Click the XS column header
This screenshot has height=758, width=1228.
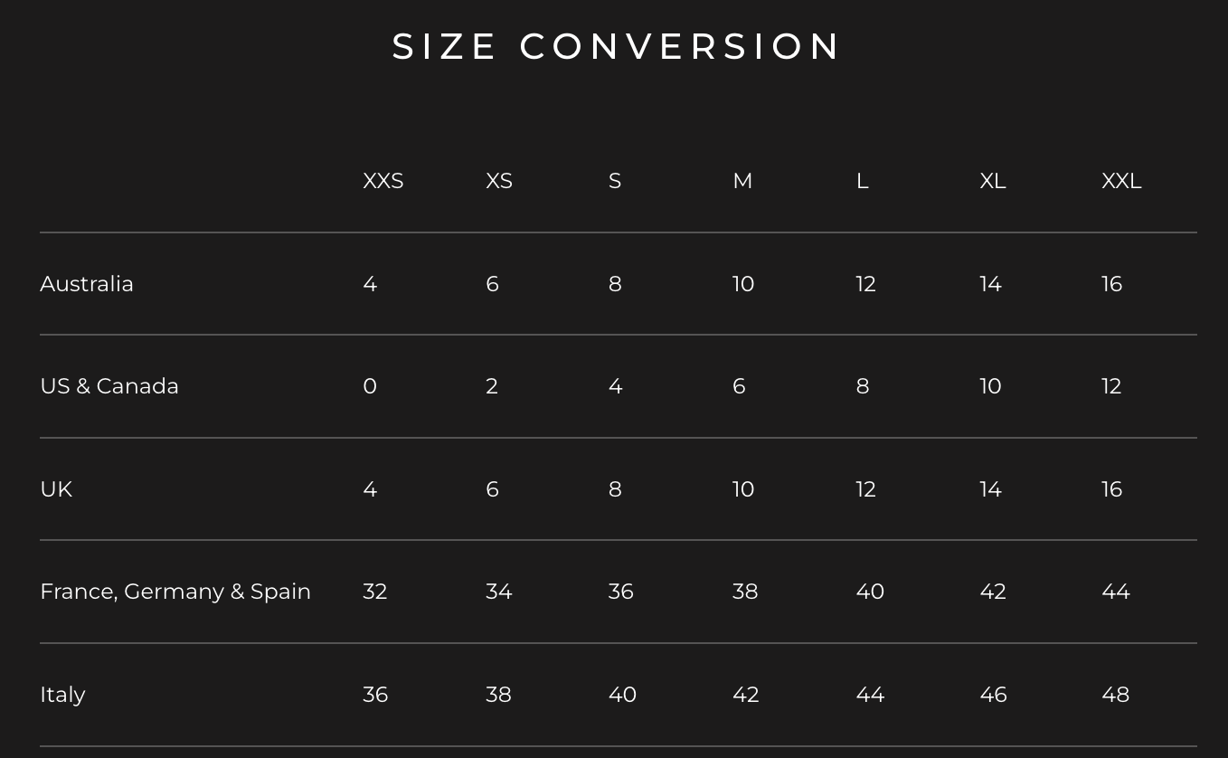point(498,181)
